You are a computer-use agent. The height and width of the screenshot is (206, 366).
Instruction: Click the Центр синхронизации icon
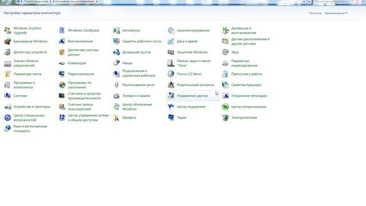225,107
